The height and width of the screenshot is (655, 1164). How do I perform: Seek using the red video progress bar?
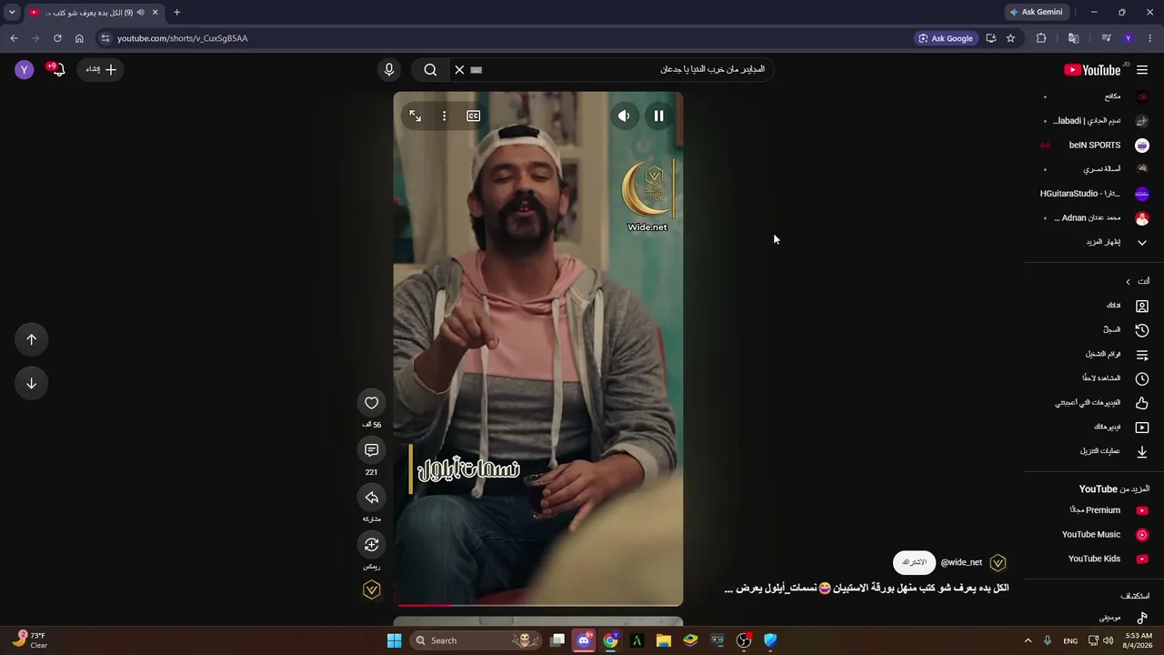coord(538,604)
